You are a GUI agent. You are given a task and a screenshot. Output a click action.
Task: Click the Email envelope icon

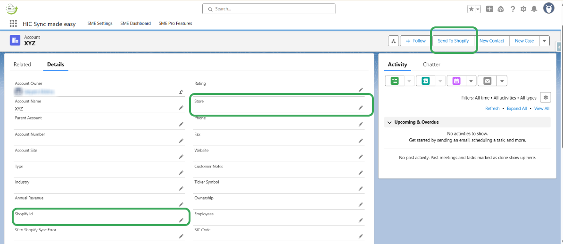pyautogui.click(x=487, y=81)
